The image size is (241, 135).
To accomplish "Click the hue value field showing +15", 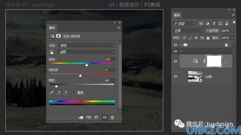I will pos(110,59).
